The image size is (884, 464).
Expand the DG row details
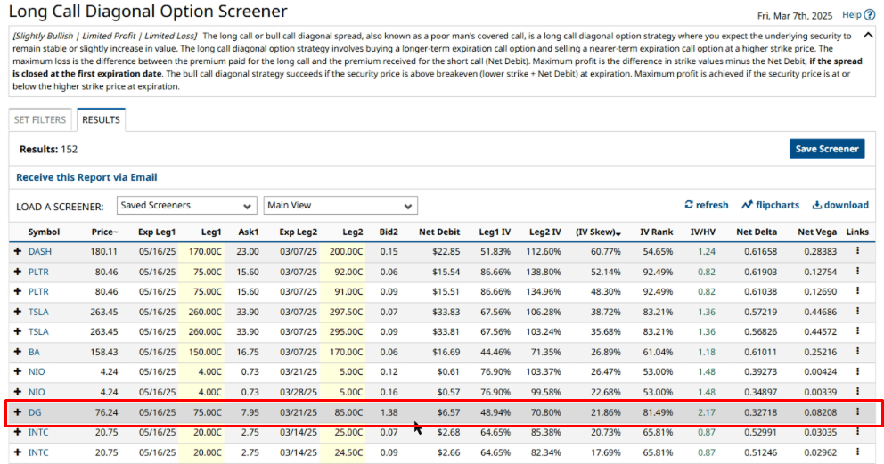coord(17,412)
